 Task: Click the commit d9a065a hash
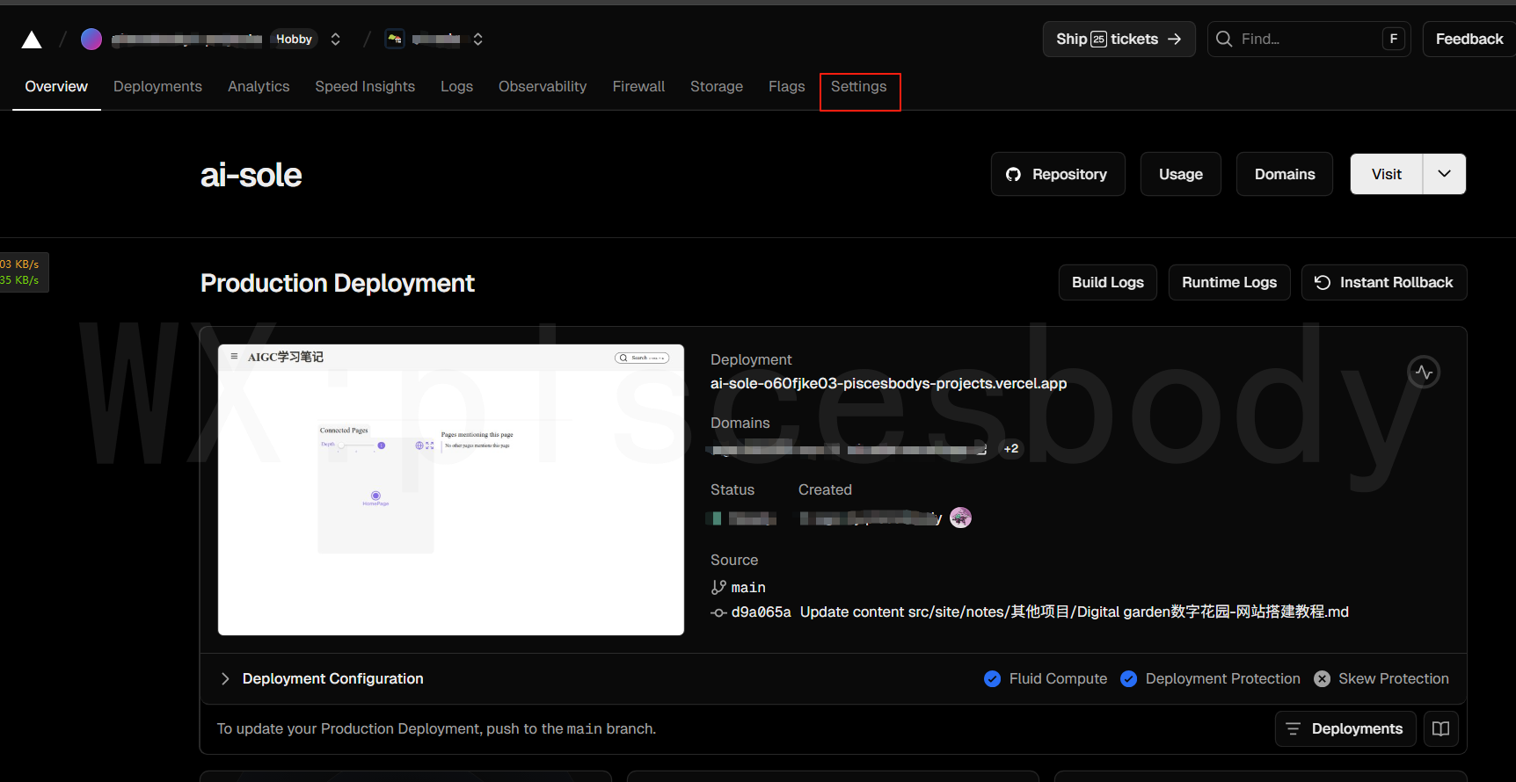(x=761, y=612)
